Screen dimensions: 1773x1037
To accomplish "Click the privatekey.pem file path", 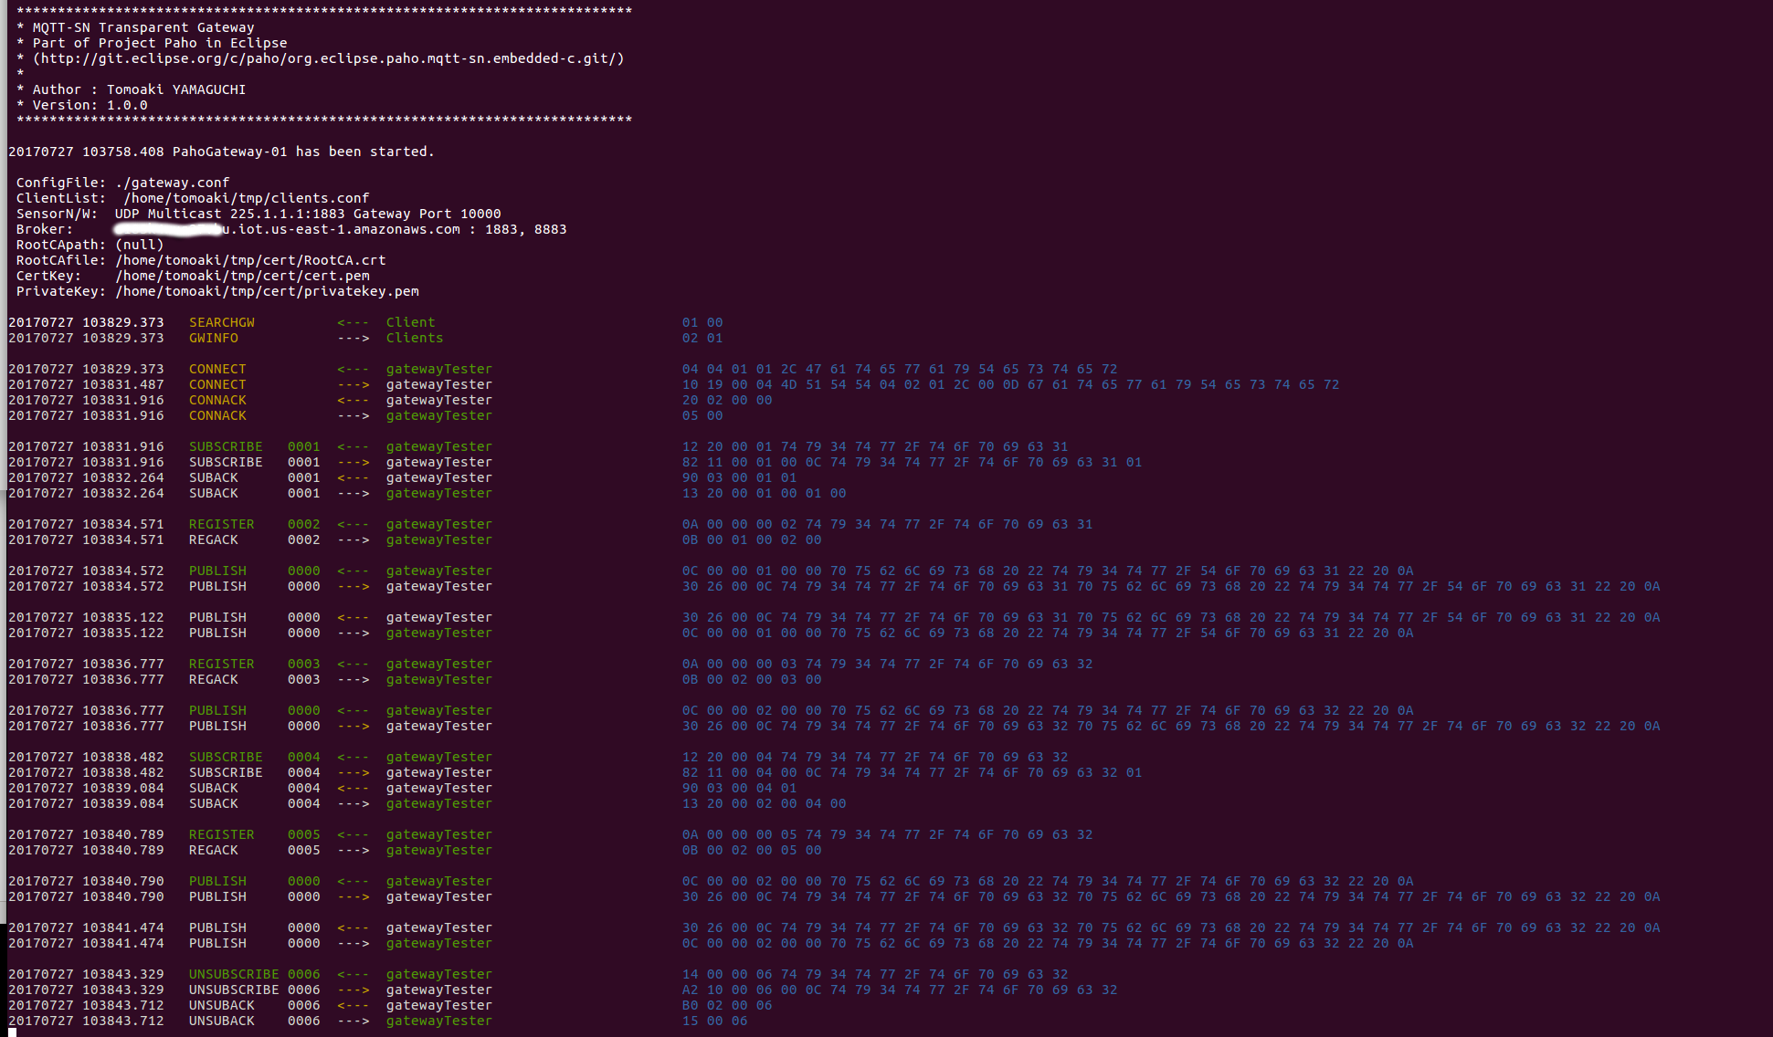I will click(x=267, y=291).
